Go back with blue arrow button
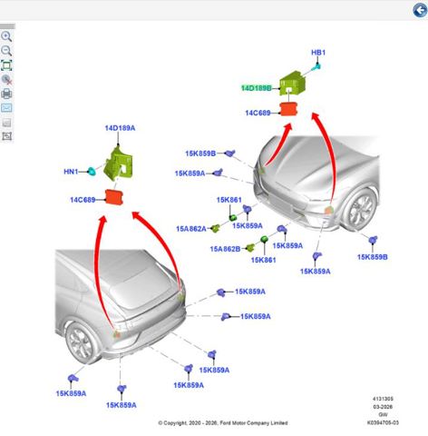The height and width of the screenshot is (436, 428). (x=420, y=11)
